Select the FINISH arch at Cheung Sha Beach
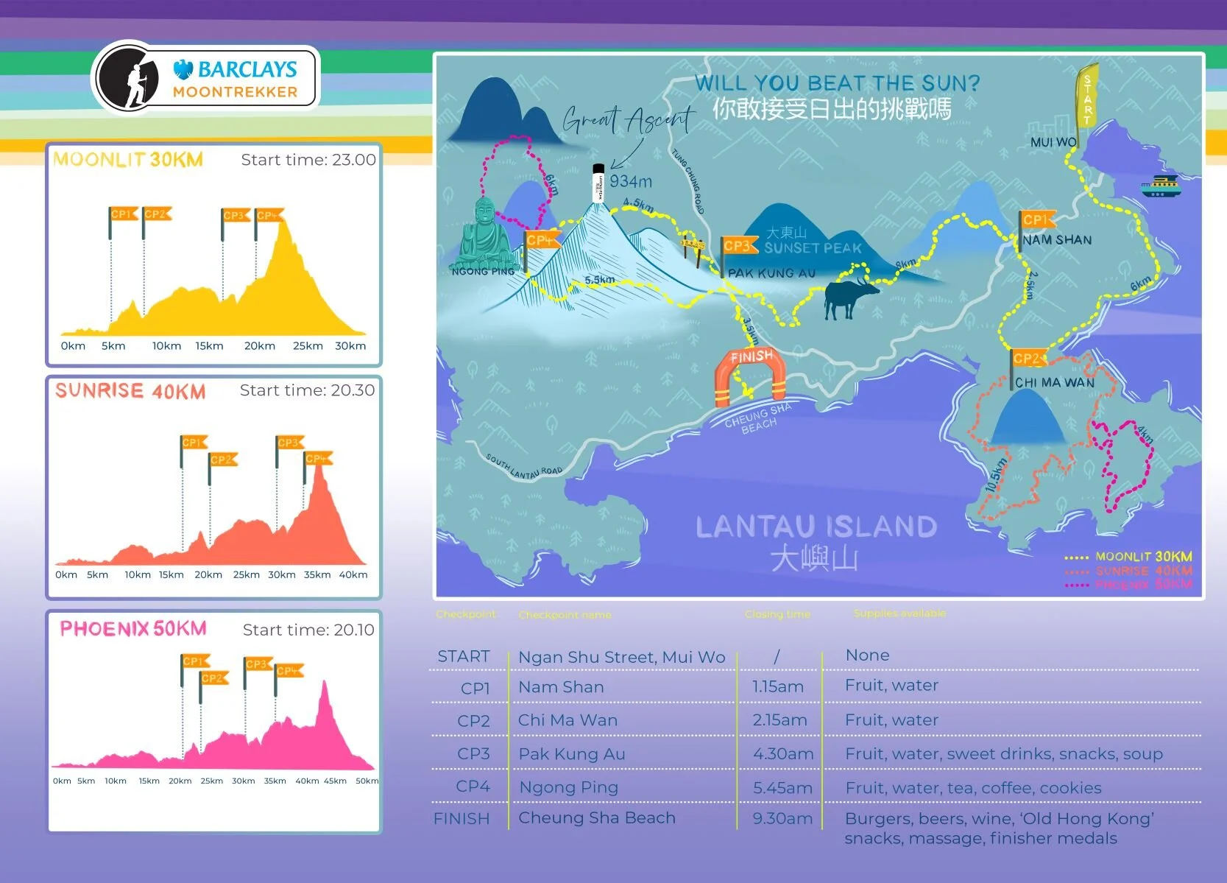Image resolution: width=1227 pixels, height=883 pixels. point(750,377)
